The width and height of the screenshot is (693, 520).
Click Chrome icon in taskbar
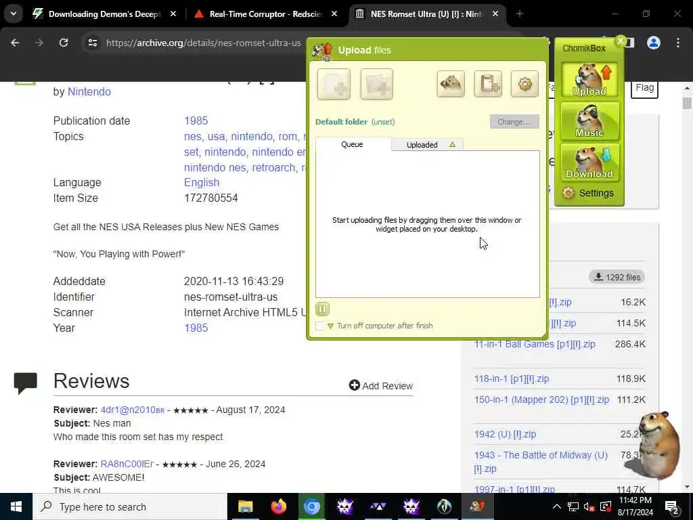pyautogui.click(x=311, y=506)
